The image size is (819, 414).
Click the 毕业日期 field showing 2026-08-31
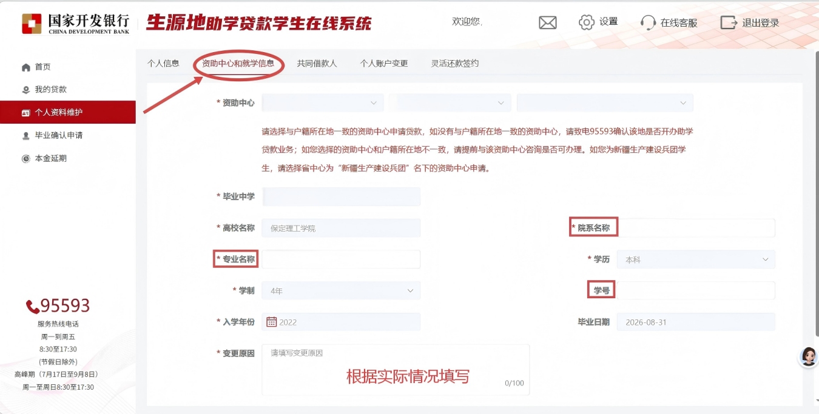(x=696, y=322)
